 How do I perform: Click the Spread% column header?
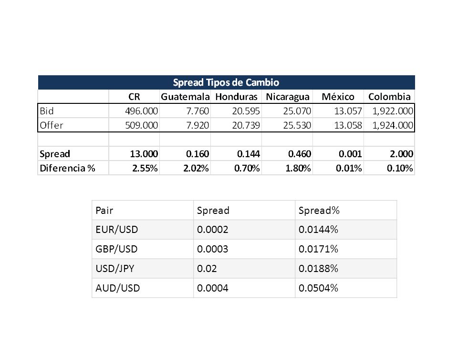pos(319,210)
